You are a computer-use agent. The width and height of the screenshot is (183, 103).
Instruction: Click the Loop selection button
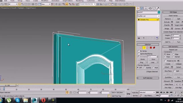[152, 62]
